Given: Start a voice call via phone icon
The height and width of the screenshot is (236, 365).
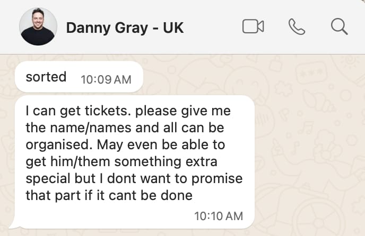Looking at the screenshot, I should click(297, 26).
